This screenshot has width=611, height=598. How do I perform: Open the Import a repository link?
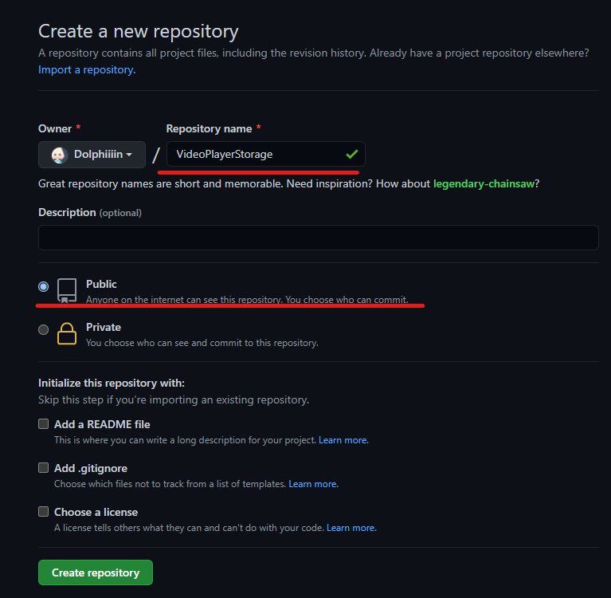tap(87, 70)
